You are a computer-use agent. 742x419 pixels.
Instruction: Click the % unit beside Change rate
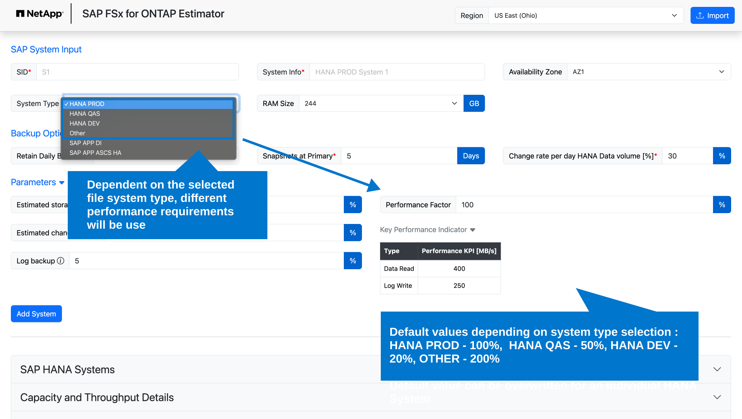point(722,156)
